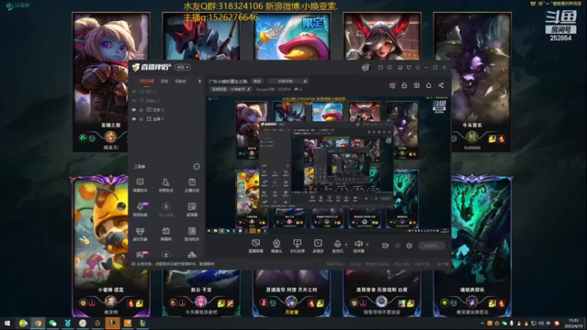The height and width of the screenshot is (330, 587).
Task: Click room number 252854 text
Action: 284,89
